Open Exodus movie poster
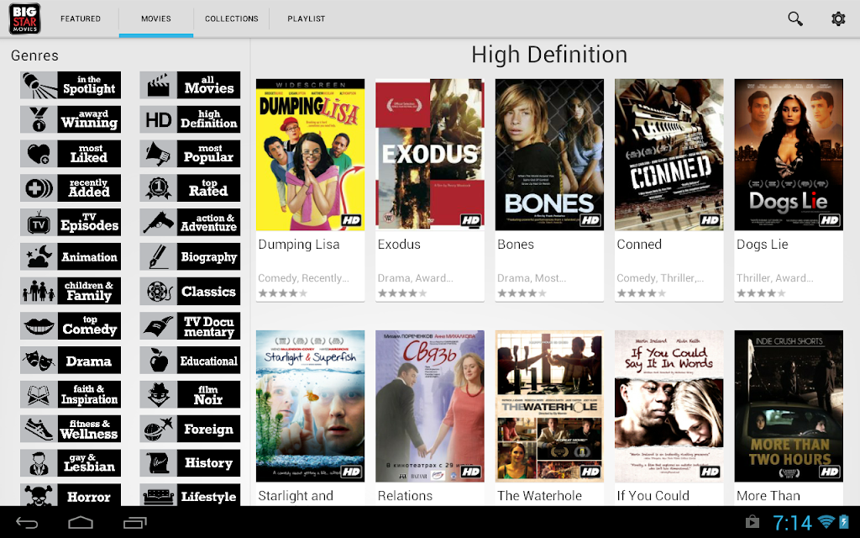The height and width of the screenshot is (538, 860). (x=429, y=155)
